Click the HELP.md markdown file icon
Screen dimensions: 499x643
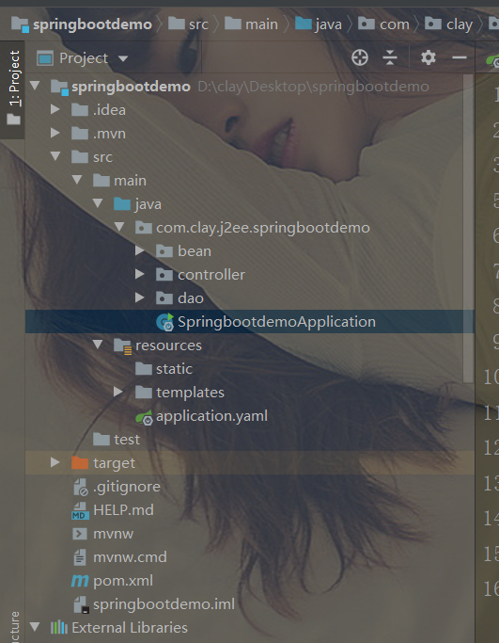pyautogui.click(x=80, y=510)
